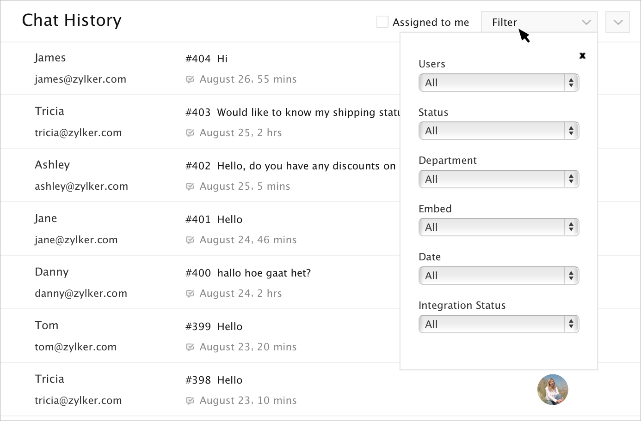The image size is (641, 421).
Task: Click the status icon beside August 23, 10 mins
Action: (x=190, y=401)
